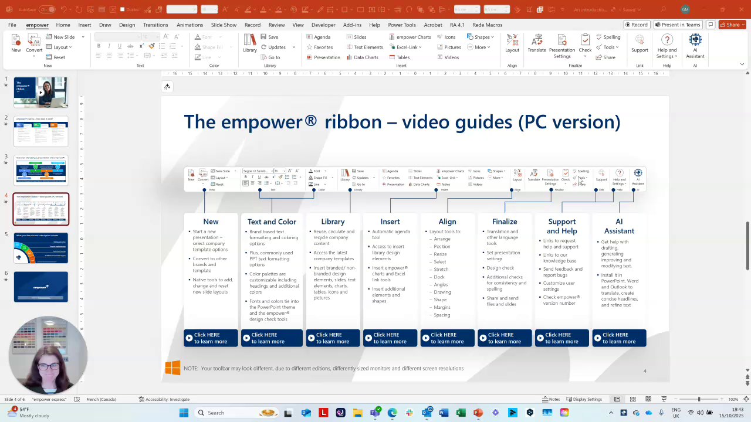Click HERE to learn more under AI Assistant
Viewport: 751px width, 422px height.
coord(619,338)
